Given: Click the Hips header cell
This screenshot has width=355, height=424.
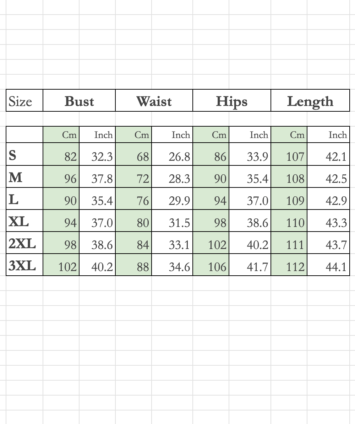Looking at the screenshot, I should 232,101.
